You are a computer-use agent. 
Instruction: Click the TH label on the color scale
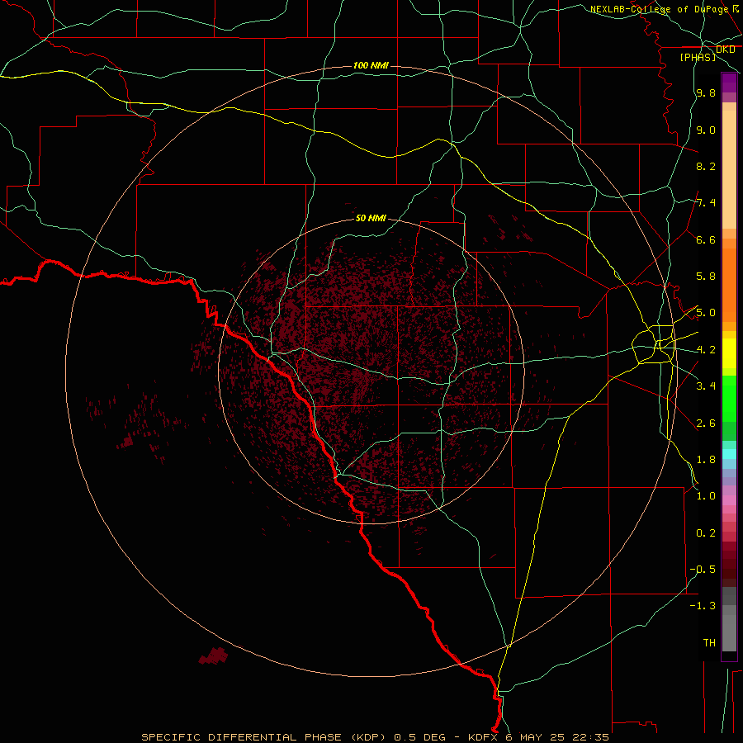click(709, 643)
